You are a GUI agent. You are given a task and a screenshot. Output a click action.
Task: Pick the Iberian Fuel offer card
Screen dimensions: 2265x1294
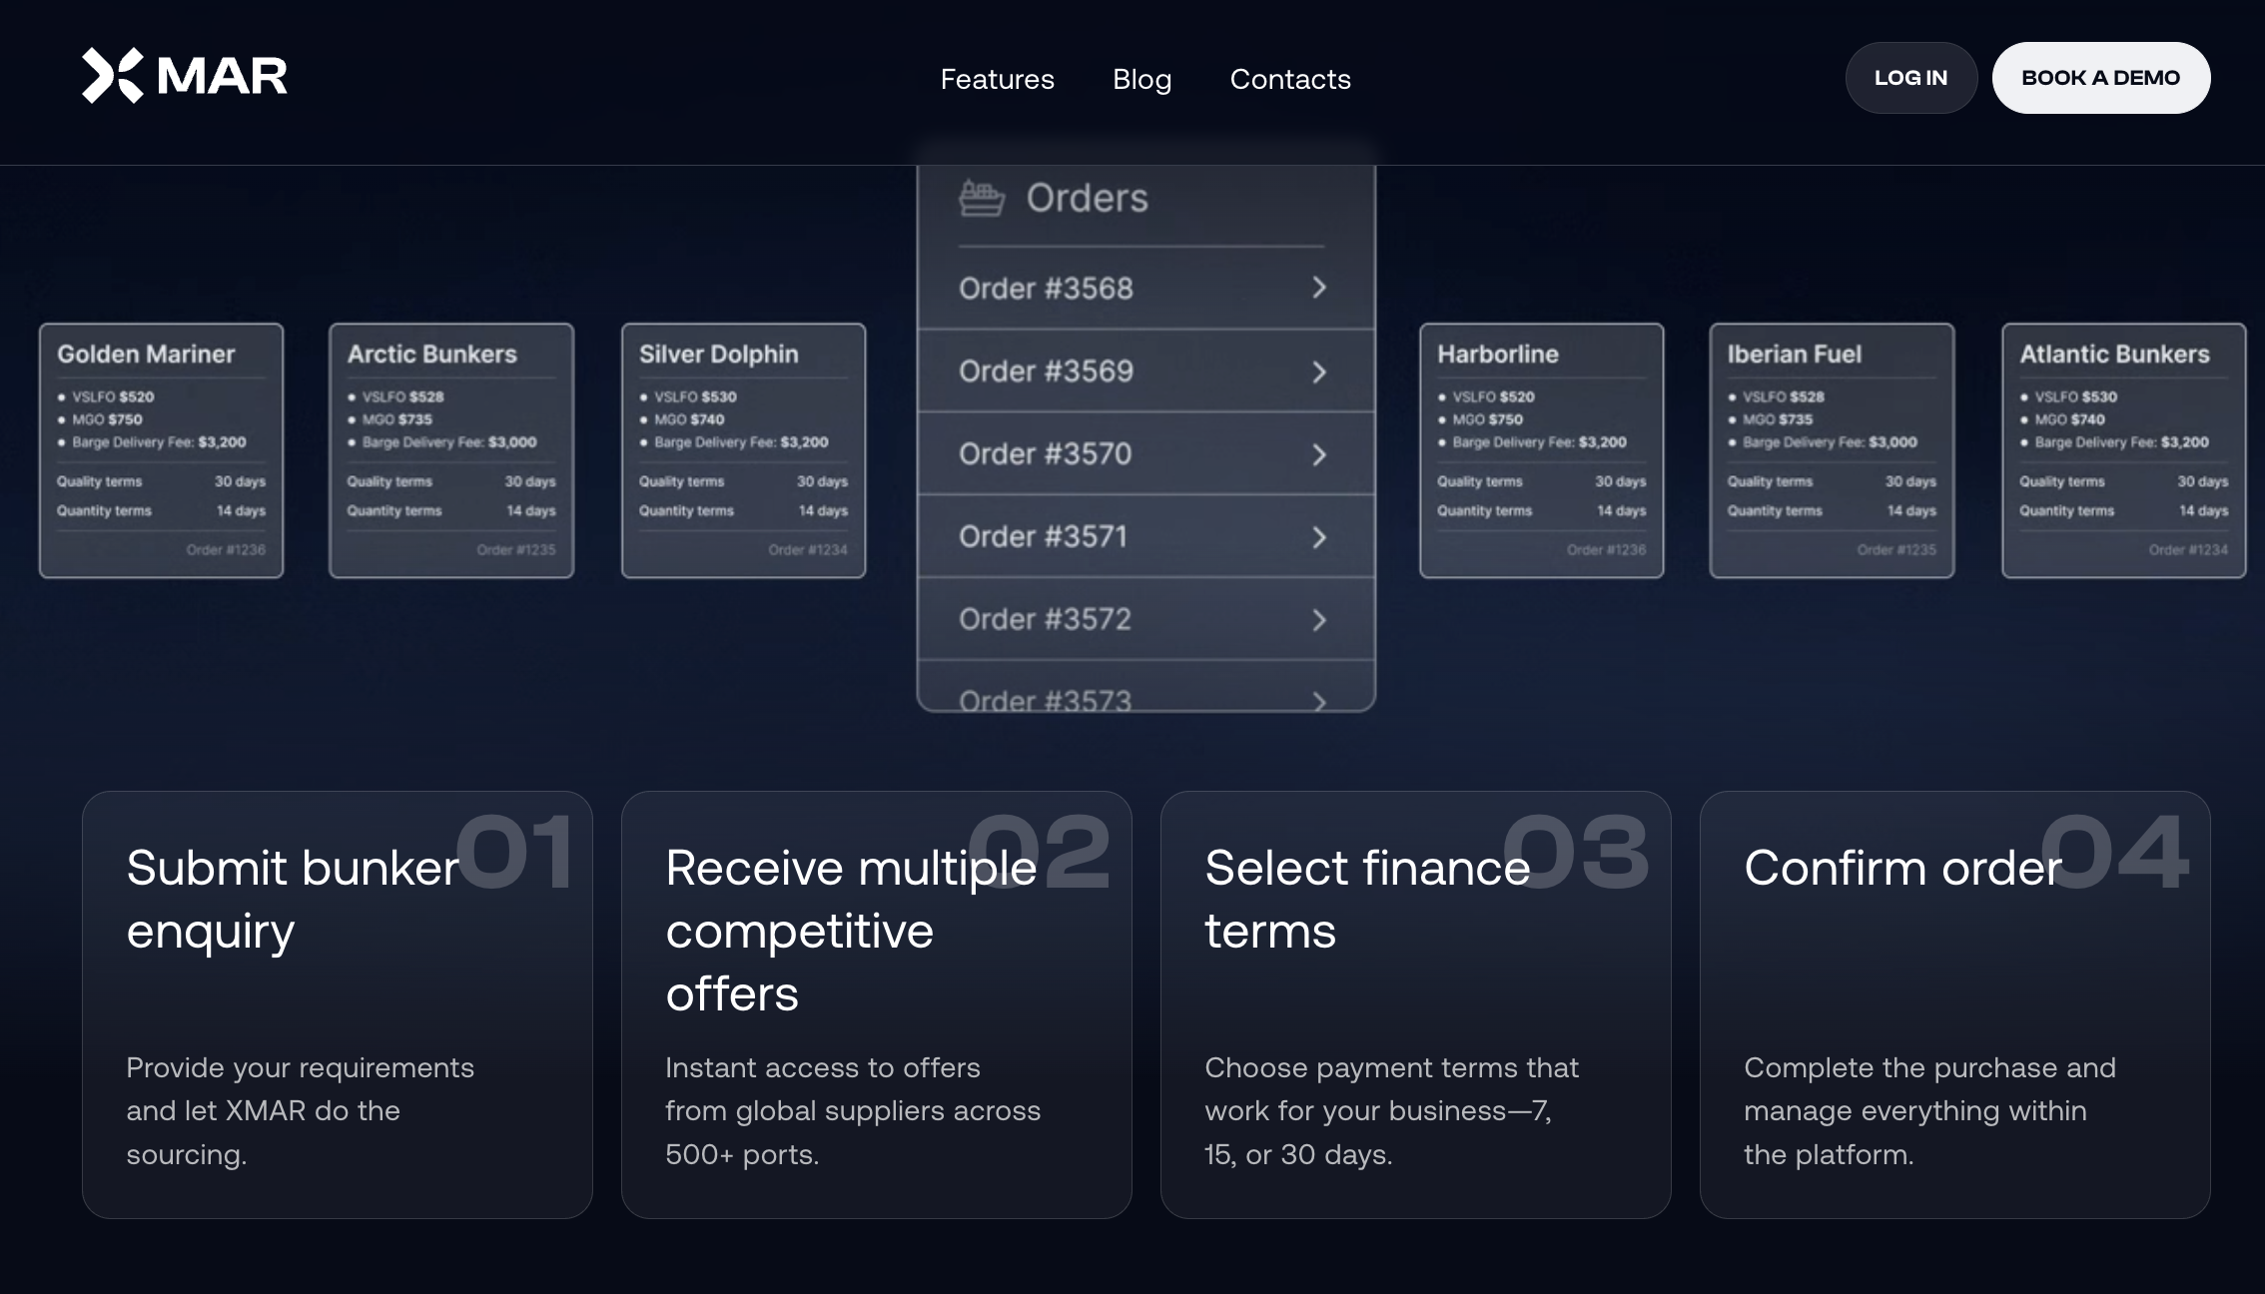click(1832, 450)
